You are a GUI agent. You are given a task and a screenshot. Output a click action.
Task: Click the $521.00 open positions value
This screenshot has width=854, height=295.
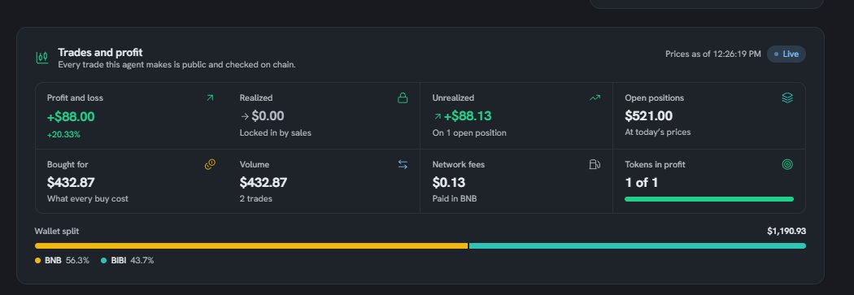pyautogui.click(x=649, y=116)
